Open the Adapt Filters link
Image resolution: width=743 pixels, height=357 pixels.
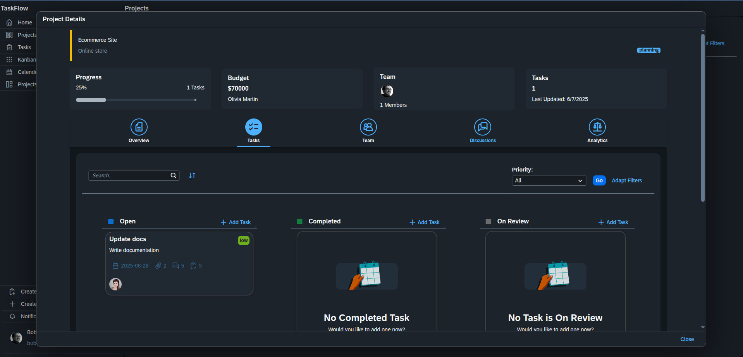[626, 180]
